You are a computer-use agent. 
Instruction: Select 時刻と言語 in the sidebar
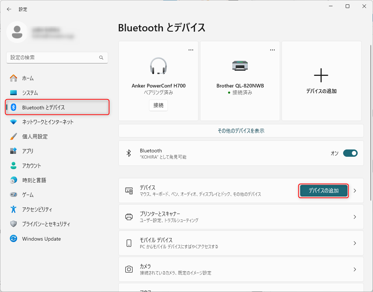pyautogui.click(x=57, y=180)
